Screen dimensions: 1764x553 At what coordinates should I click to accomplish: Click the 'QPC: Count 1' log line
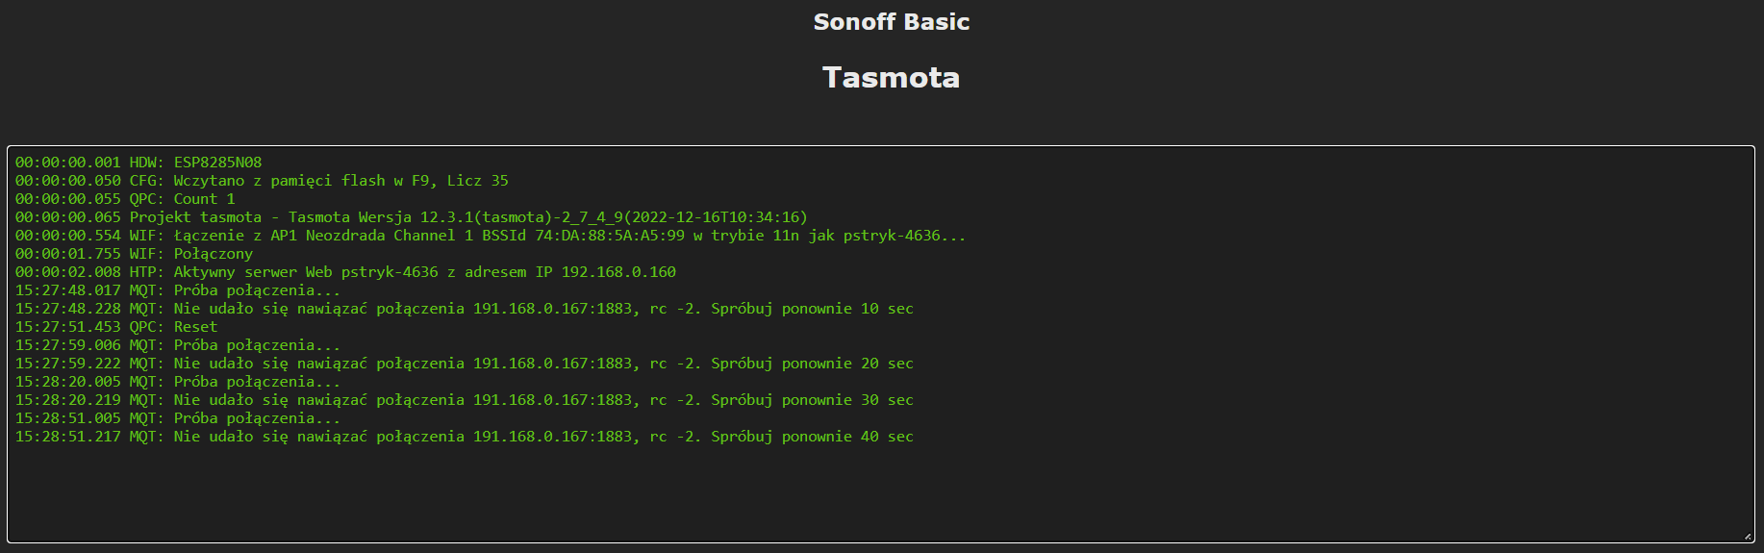coord(125,199)
